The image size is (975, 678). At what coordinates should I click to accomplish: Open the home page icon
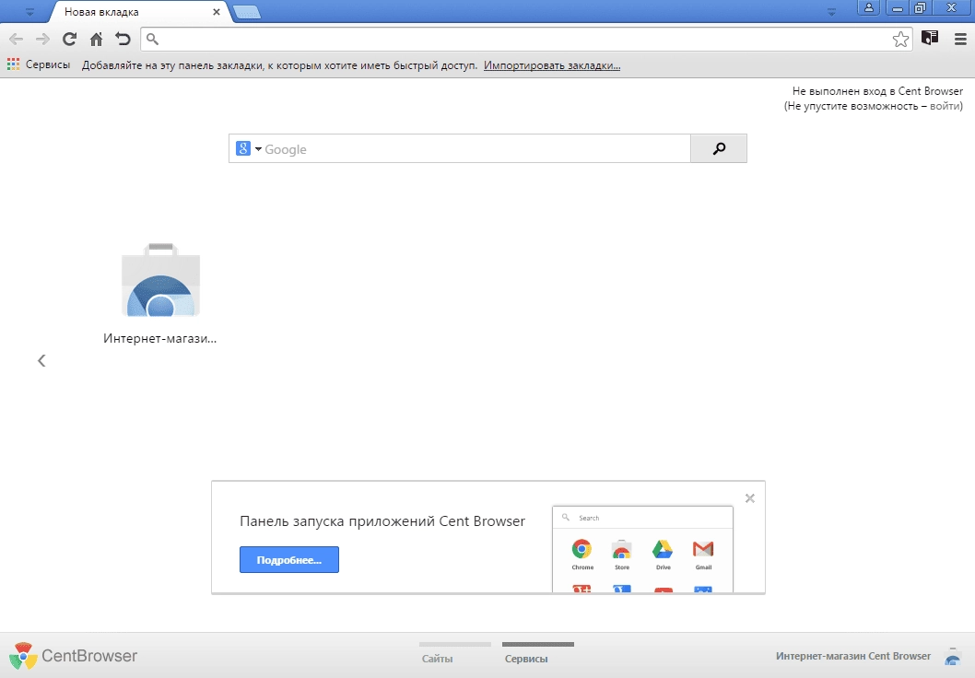96,40
